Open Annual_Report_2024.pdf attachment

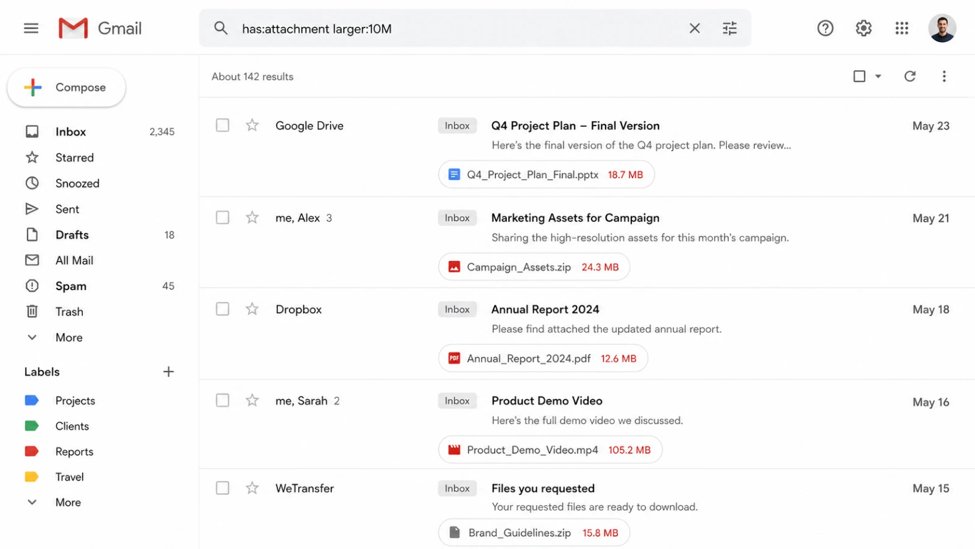pyautogui.click(x=543, y=358)
